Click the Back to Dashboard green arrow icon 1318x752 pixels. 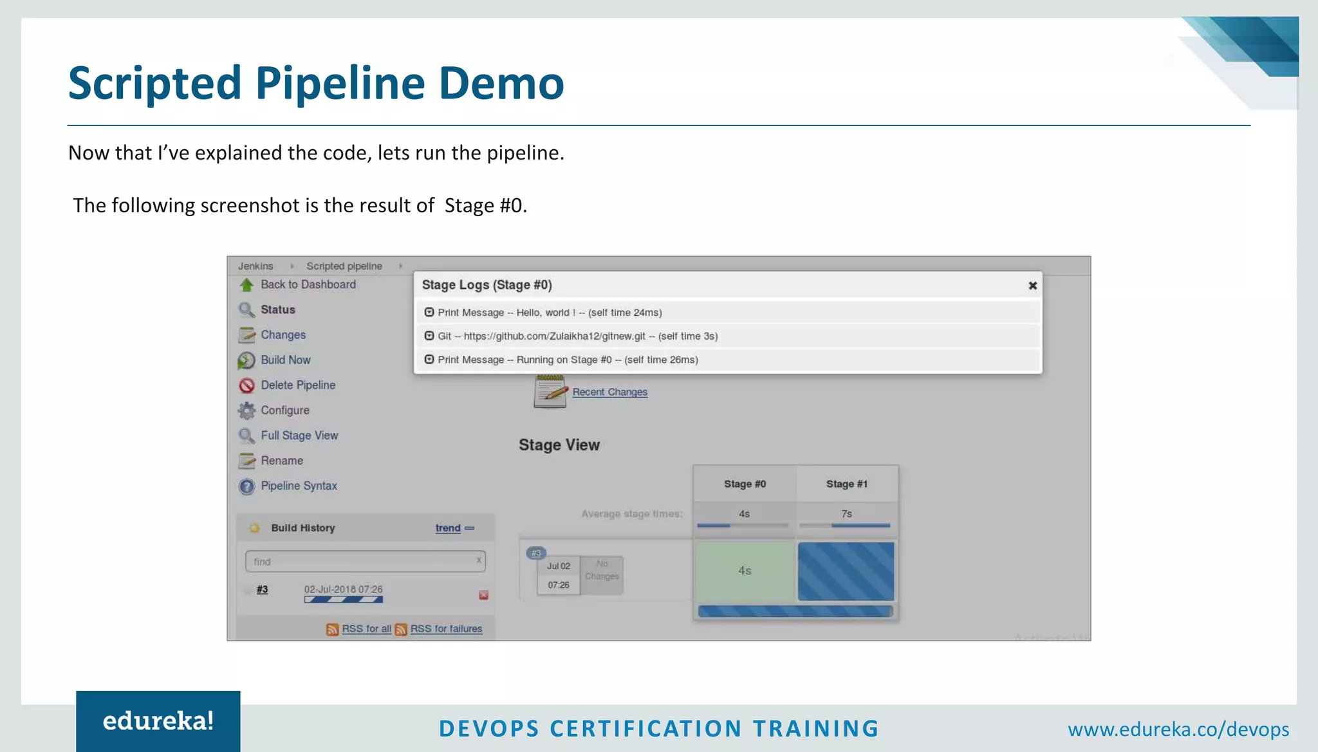click(246, 285)
